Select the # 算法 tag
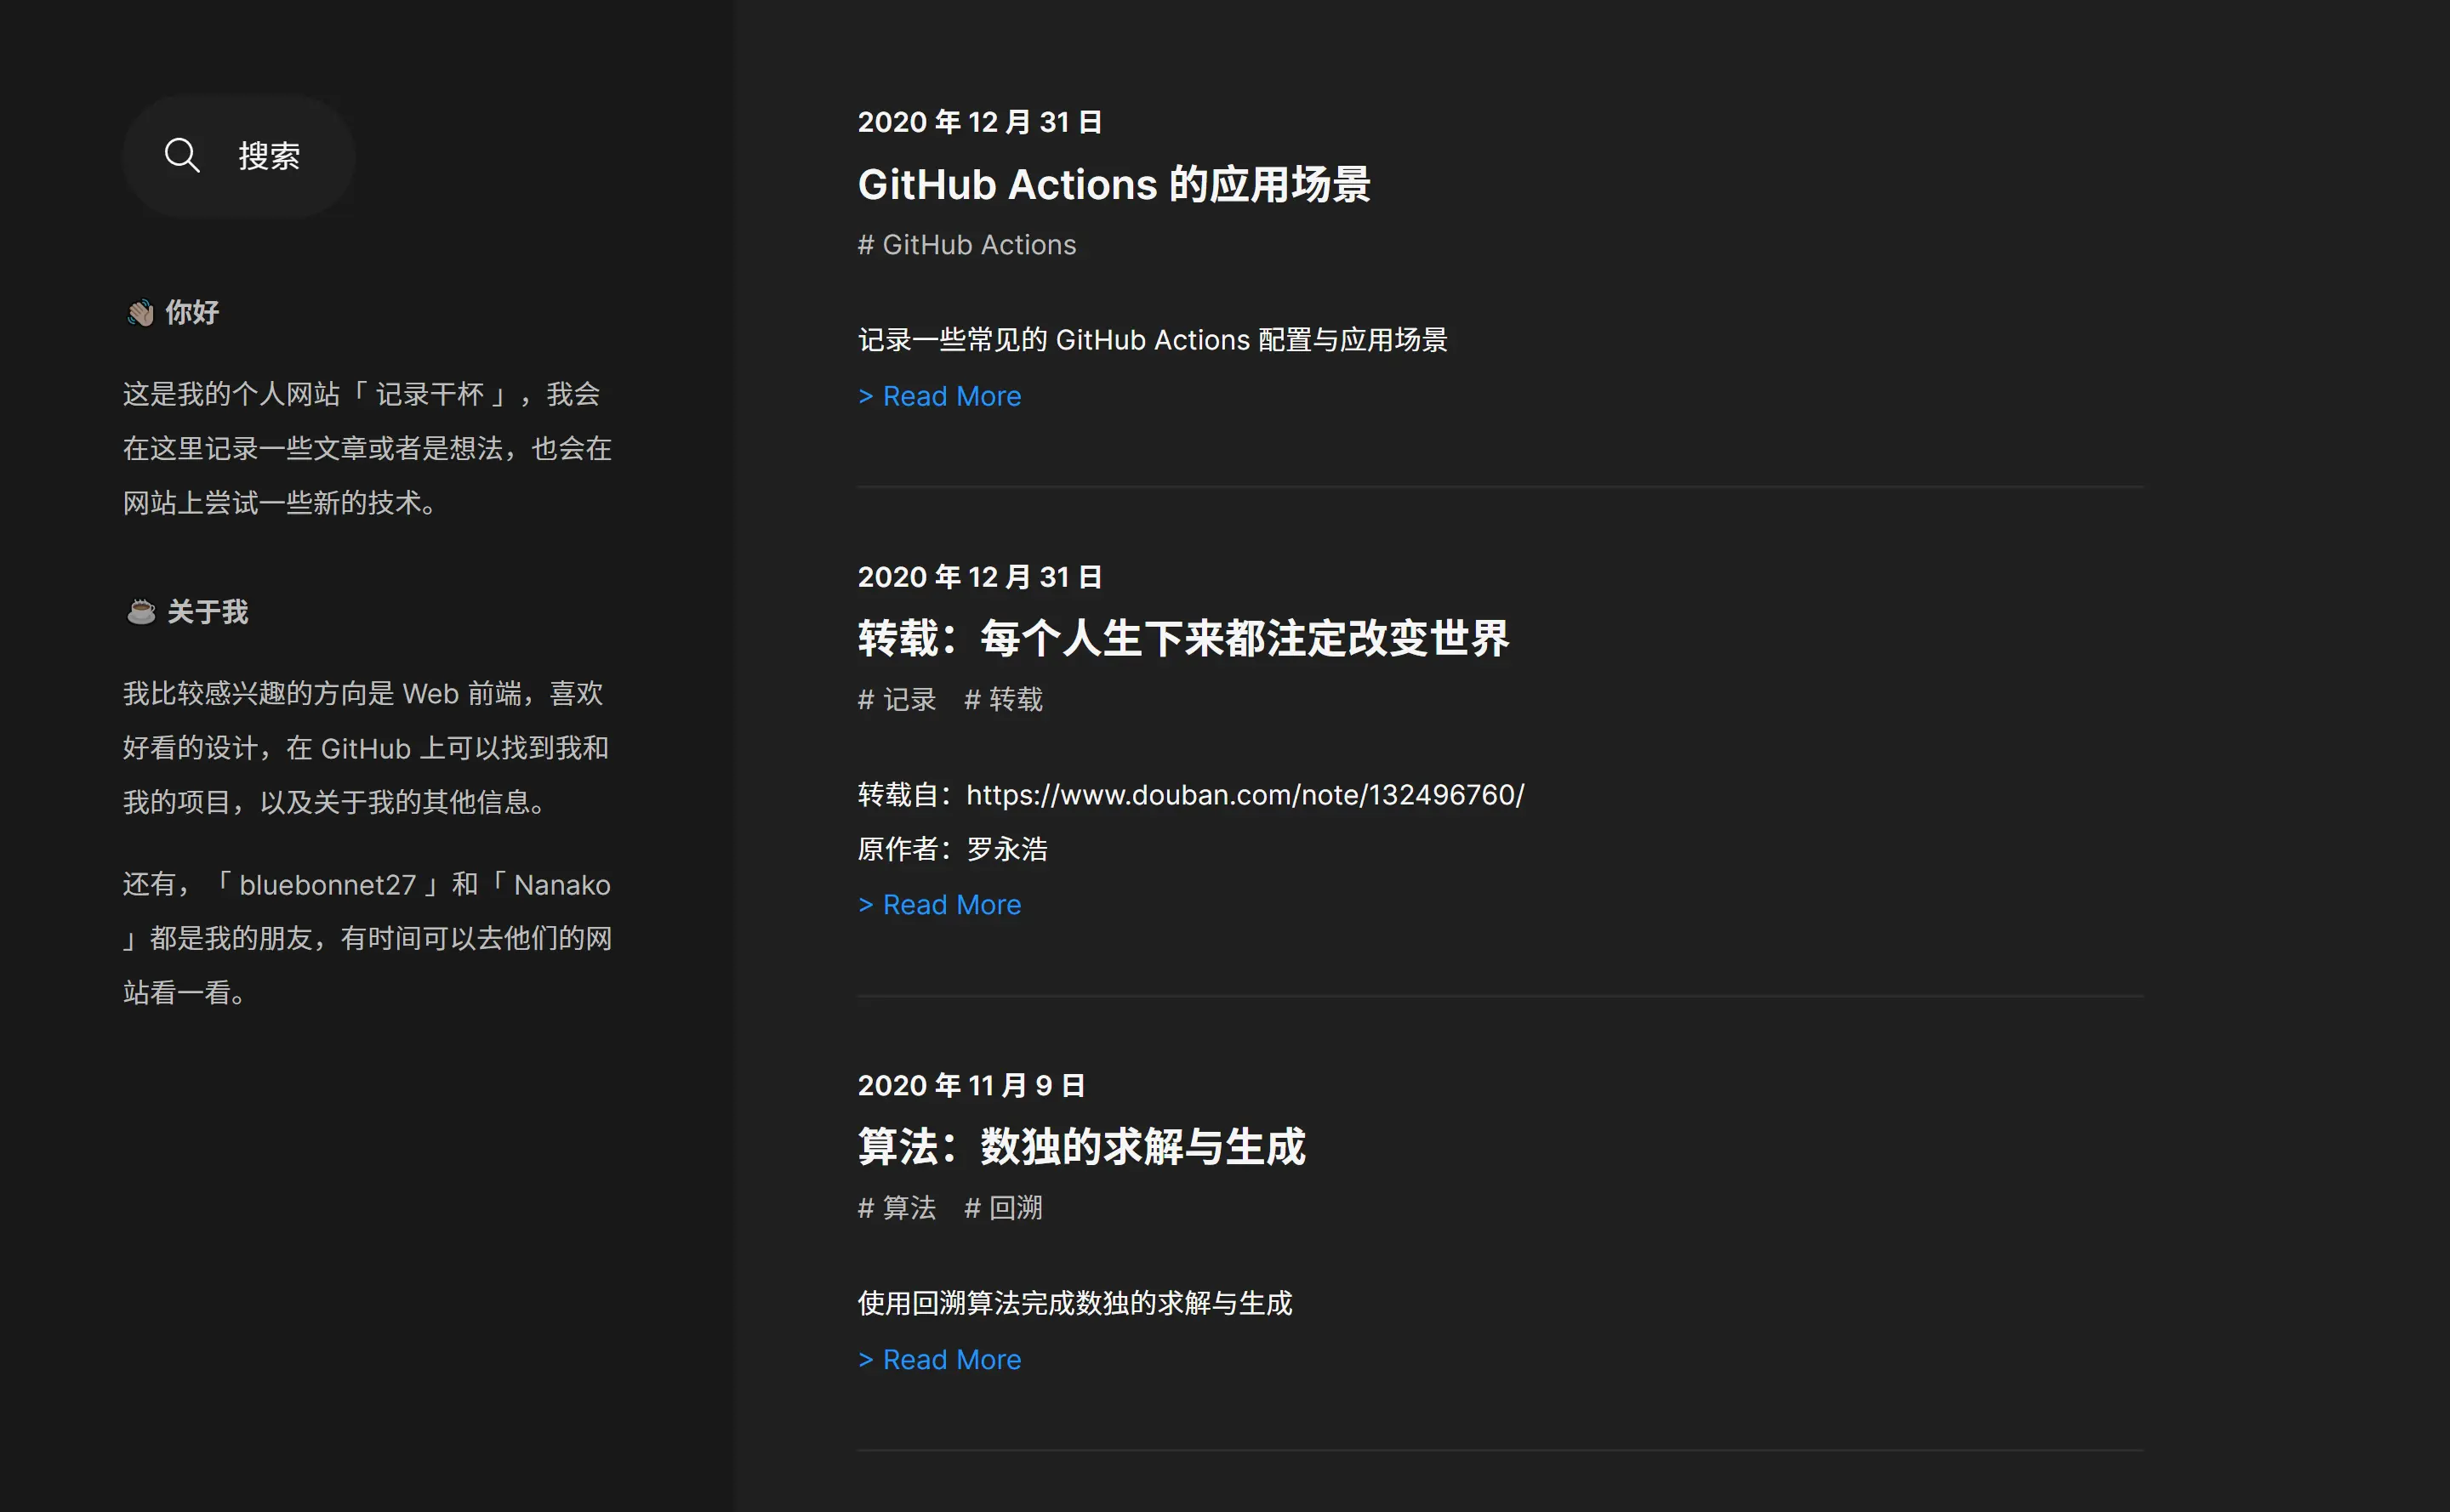 tap(897, 1208)
